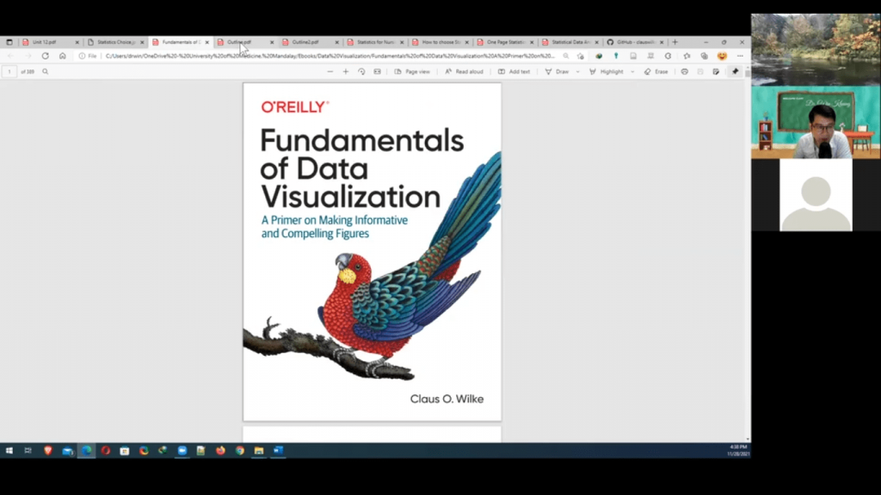Switch to the Outline2.pdf tab
Image resolution: width=881 pixels, height=495 pixels.
pos(310,42)
